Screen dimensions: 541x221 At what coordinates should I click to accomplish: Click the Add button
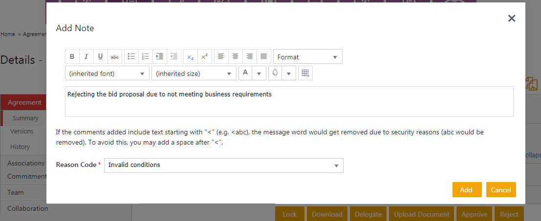click(x=467, y=190)
